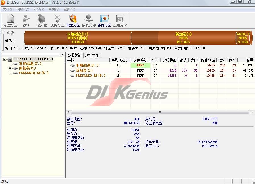
Task: Click the table scrollbar left arrow
Action: 68,112
